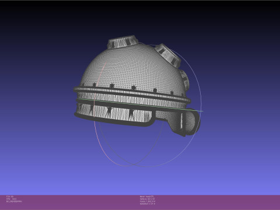This screenshot has width=280, height=210.
Task: Click the Vertices count in info bar
Action: coord(148,199)
